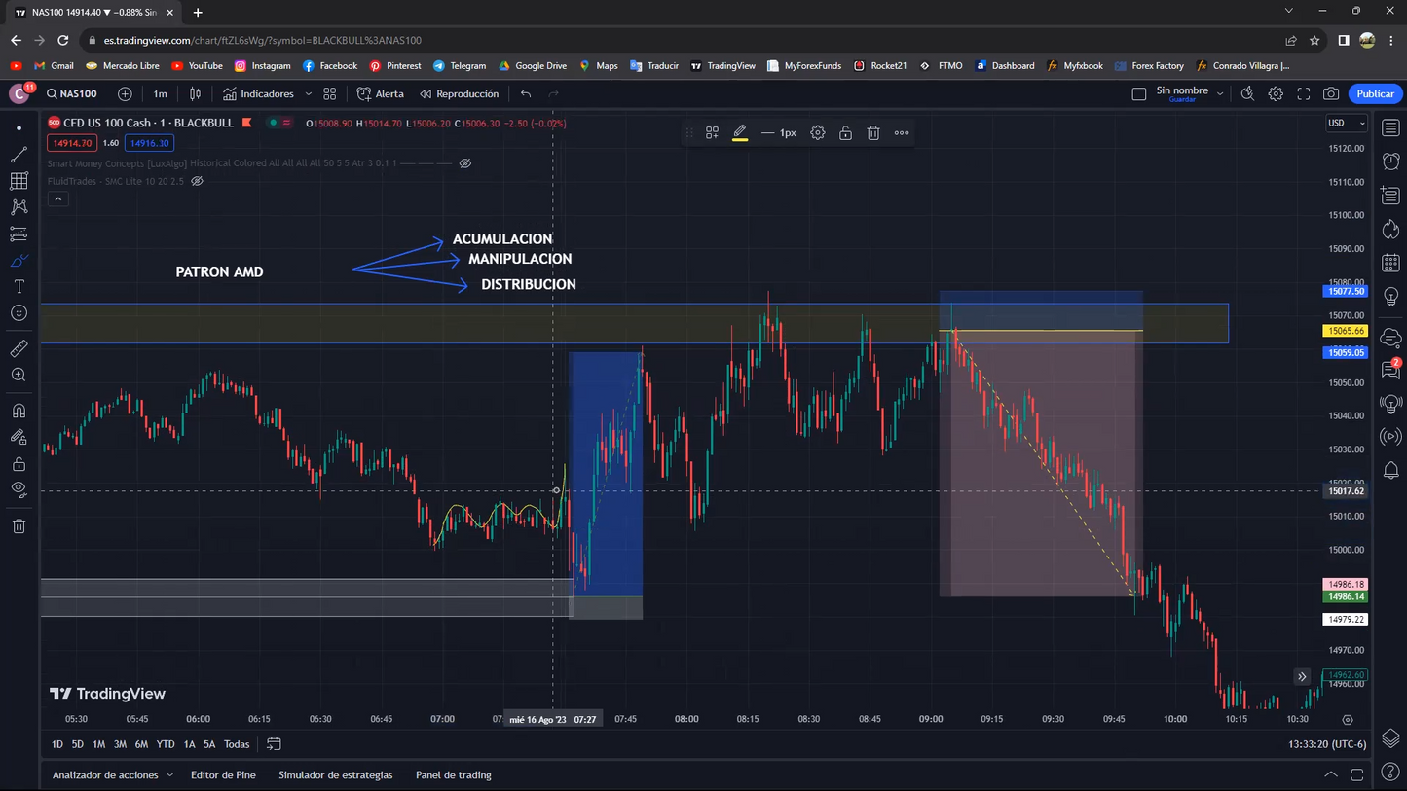
Task: Select the text annotation tool
Action: (x=19, y=287)
